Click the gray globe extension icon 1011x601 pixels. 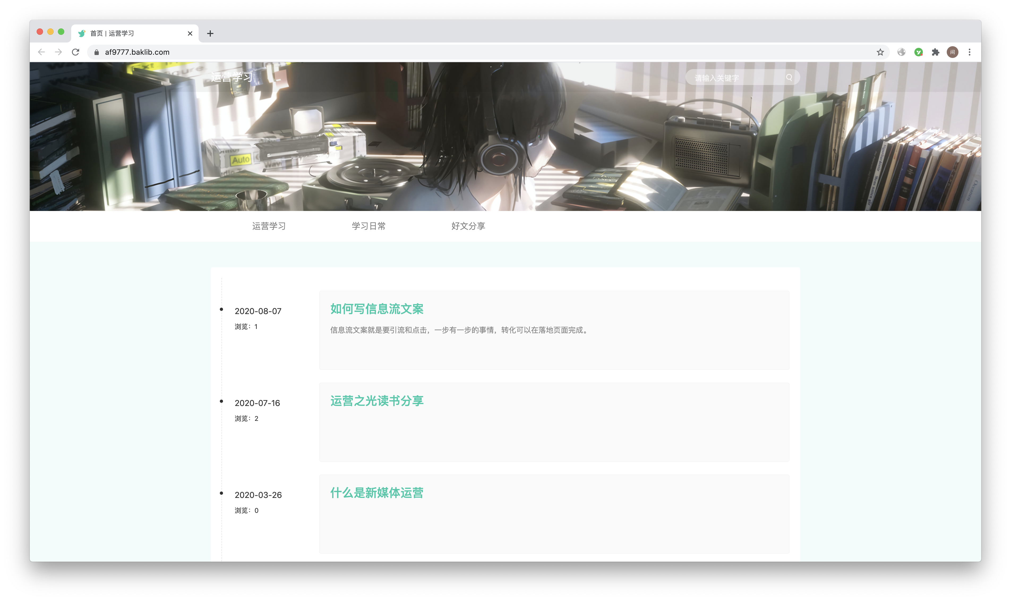pyautogui.click(x=901, y=52)
